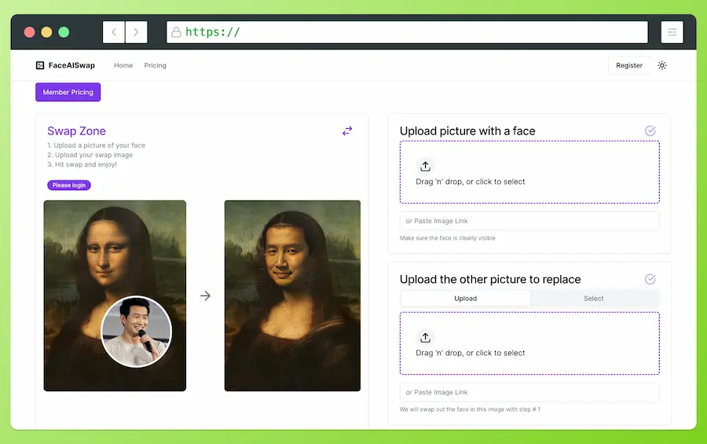Click upload icon under 'Upload picture with a face'
This screenshot has width=707, height=444.
pos(425,166)
